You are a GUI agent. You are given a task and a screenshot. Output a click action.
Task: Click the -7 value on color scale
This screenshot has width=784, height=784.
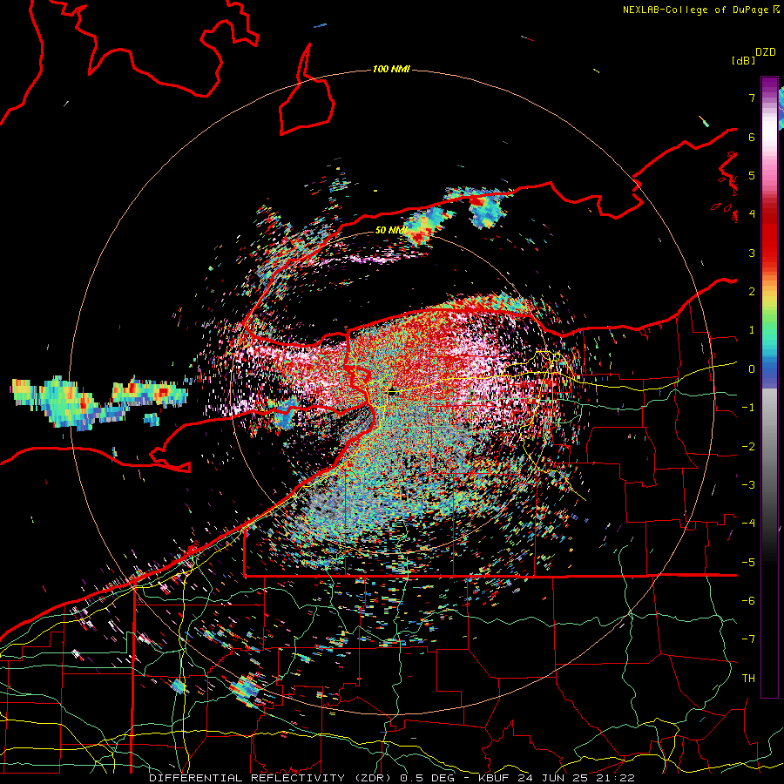point(748,639)
